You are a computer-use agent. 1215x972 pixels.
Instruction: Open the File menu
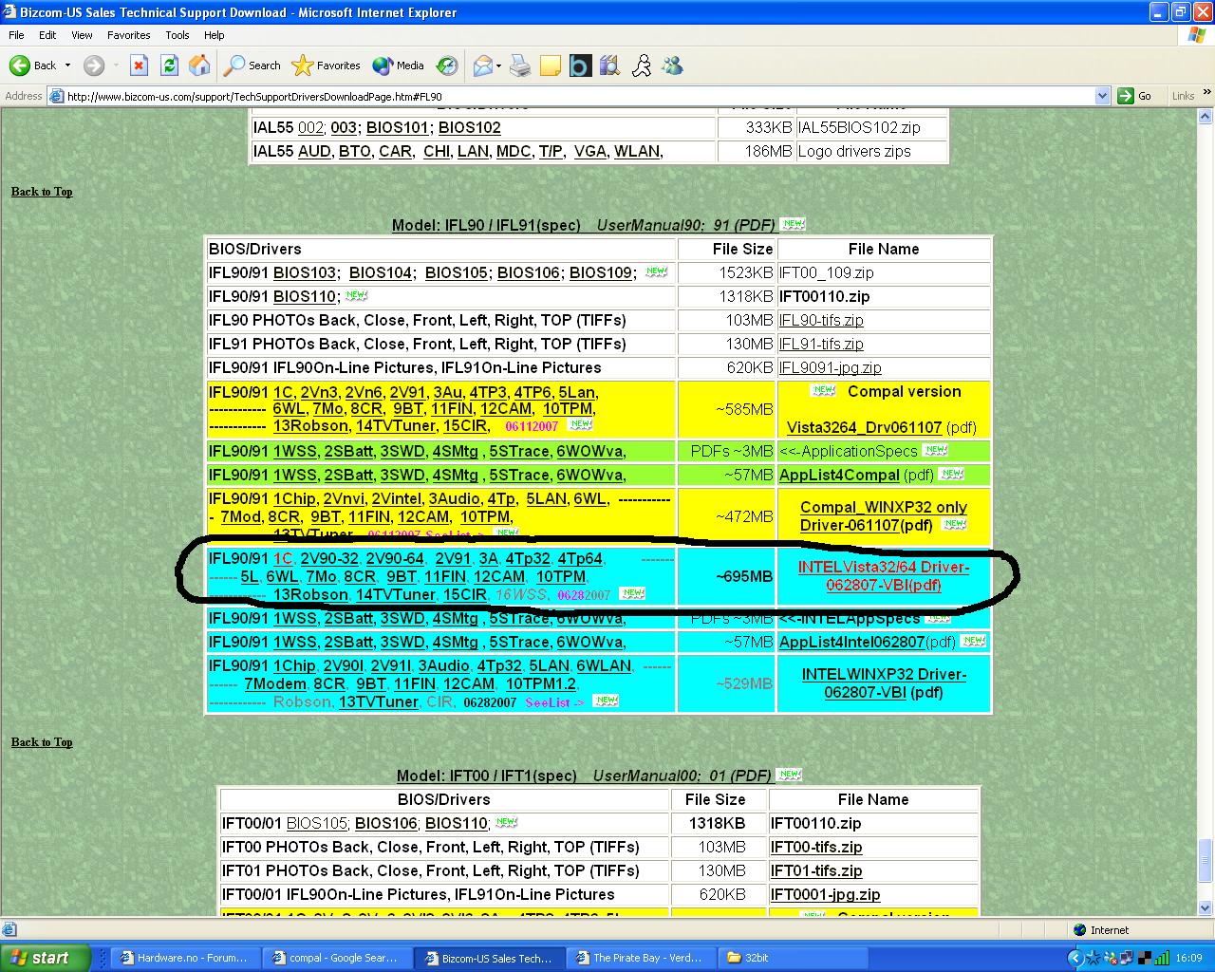17,35
